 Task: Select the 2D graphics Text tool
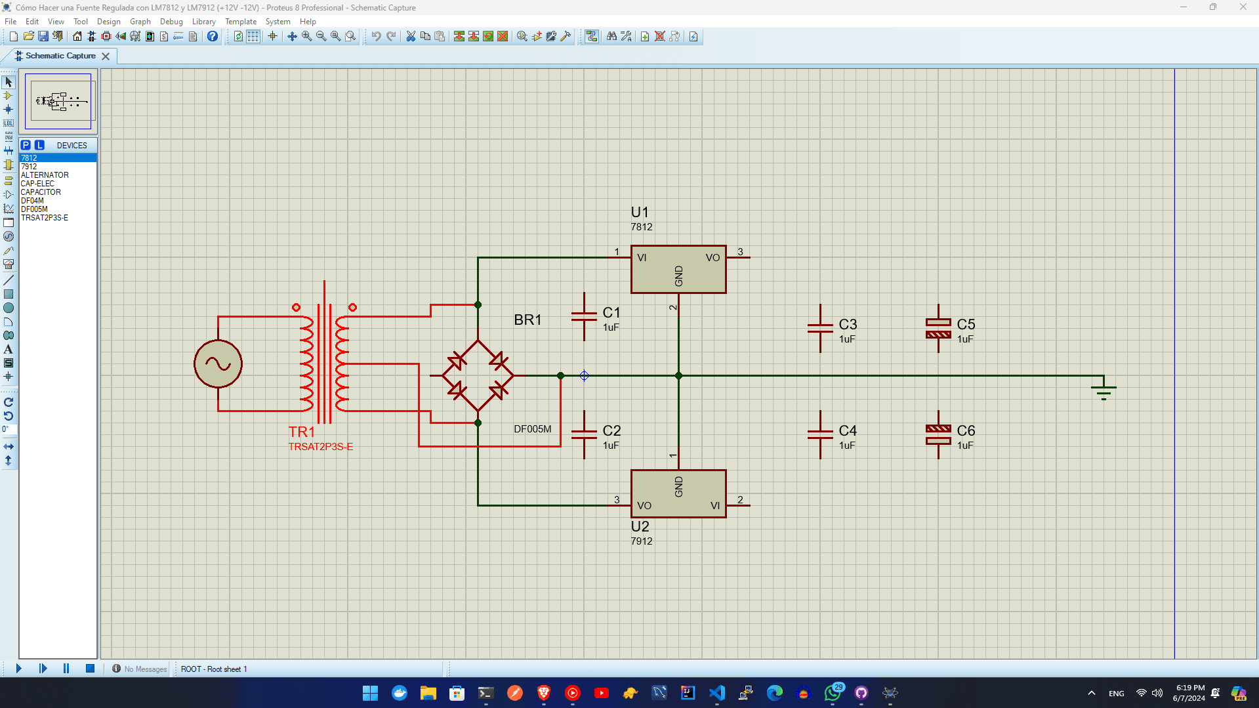point(9,350)
